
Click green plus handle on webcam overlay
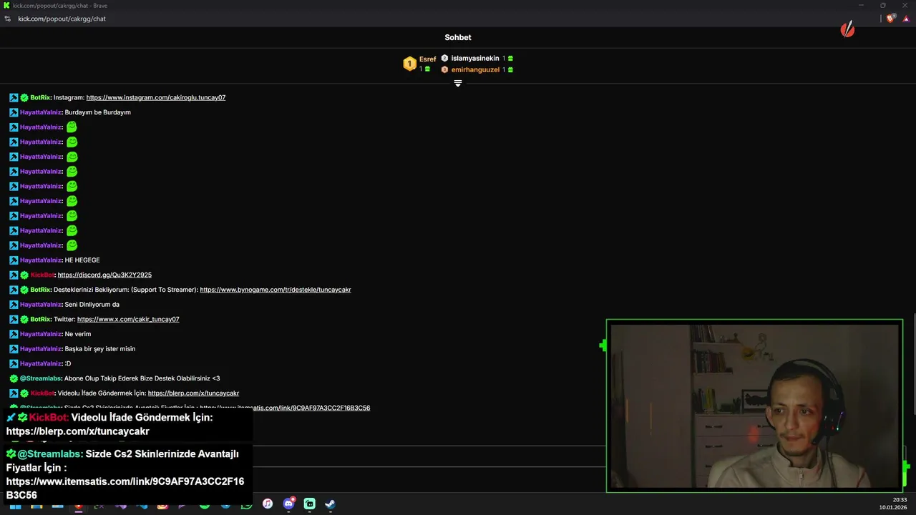[603, 345]
